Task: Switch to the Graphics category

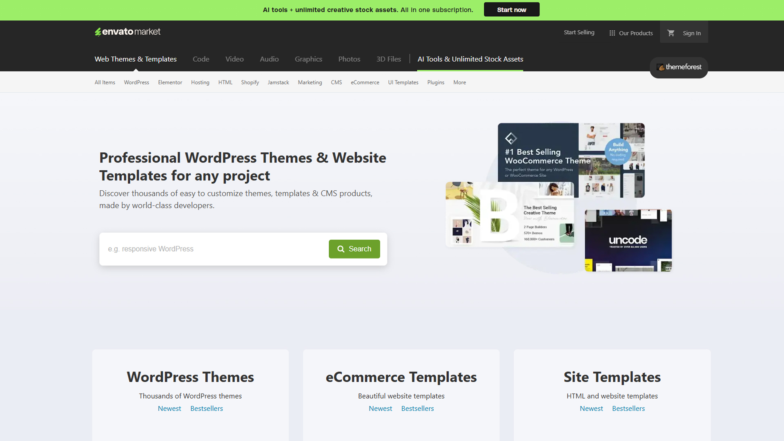Action: tap(308, 59)
